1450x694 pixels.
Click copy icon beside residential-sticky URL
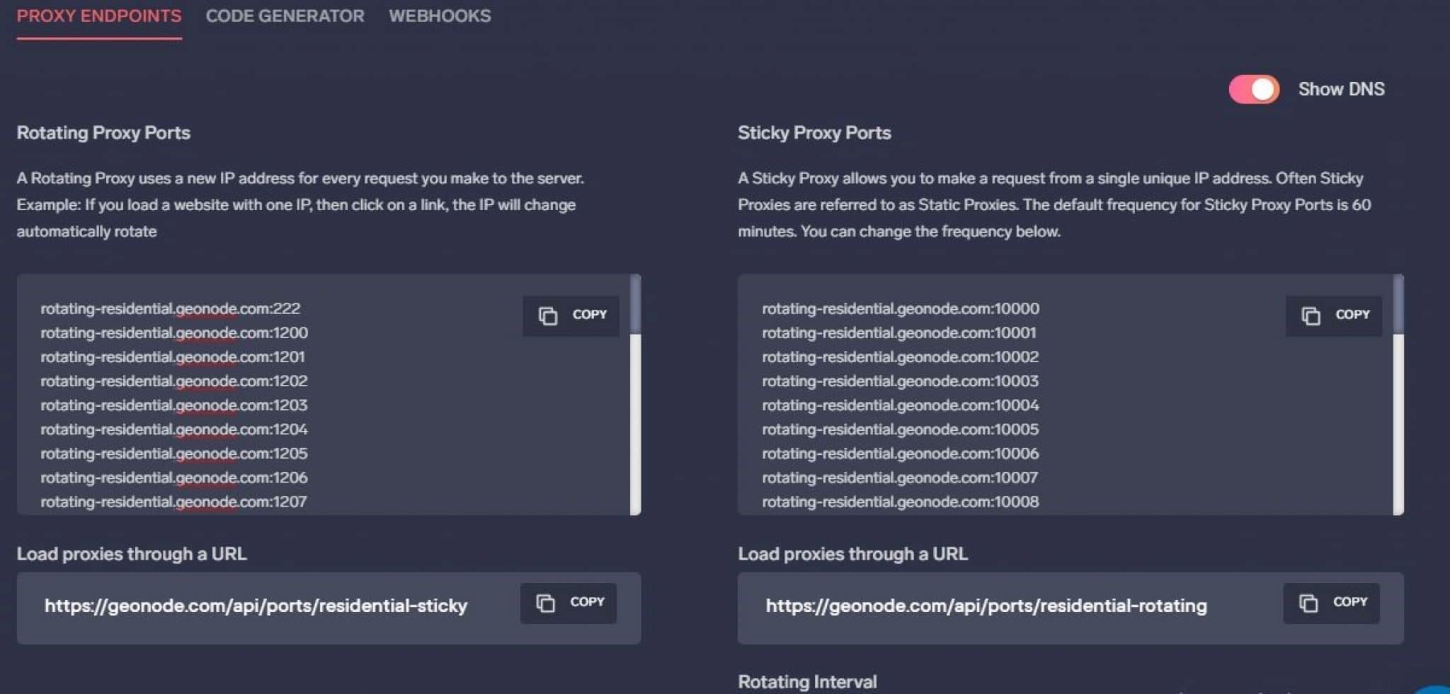tap(545, 603)
